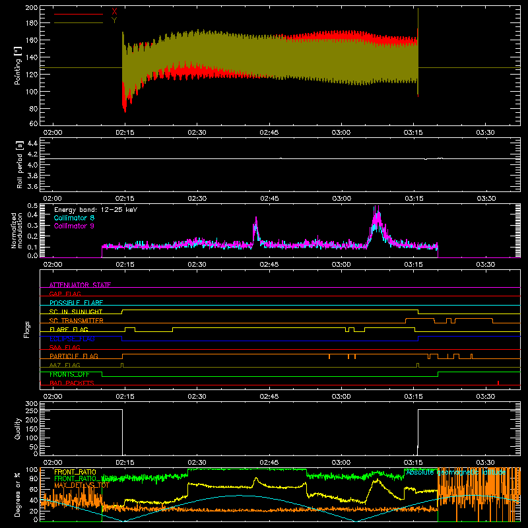This screenshot has height=528, width=528.
Task: Click the 200 value on the Pointing axis
Action: [32, 7]
